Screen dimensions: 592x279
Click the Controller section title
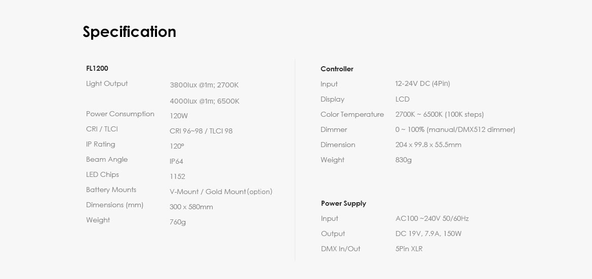[x=337, y=69]
